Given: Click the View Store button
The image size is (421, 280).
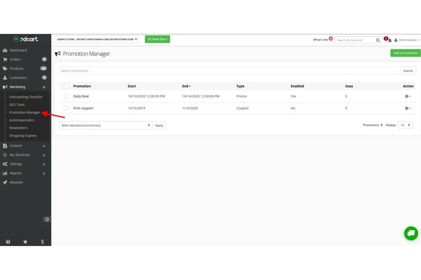Looking at the screenshot, I should (x=157, y=39).
